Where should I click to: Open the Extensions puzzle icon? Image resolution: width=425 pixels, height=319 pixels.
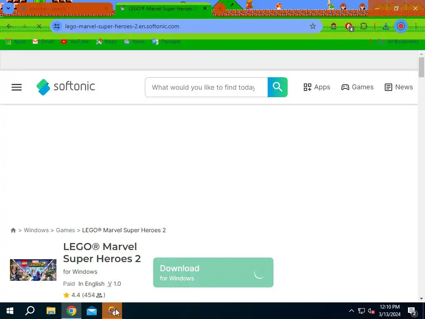364,26
